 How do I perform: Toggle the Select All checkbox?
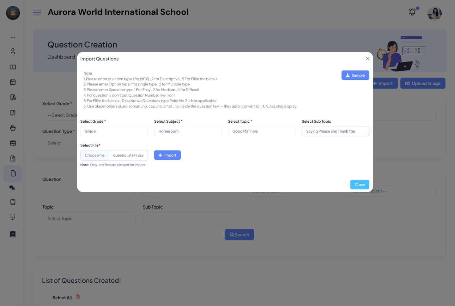click(45, 297)
